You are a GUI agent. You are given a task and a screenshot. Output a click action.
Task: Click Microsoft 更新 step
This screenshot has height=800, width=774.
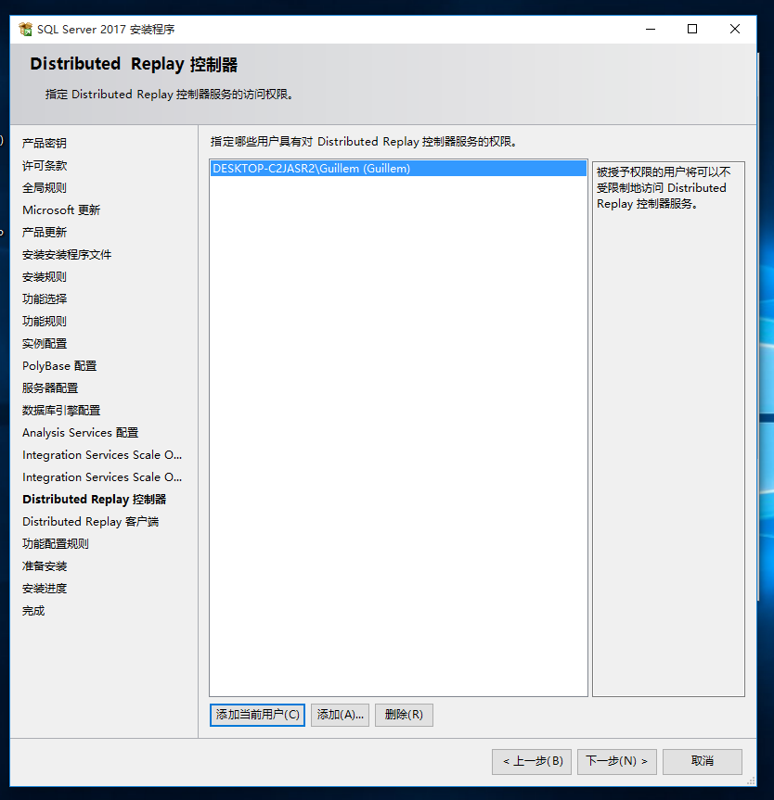(61, 210)
